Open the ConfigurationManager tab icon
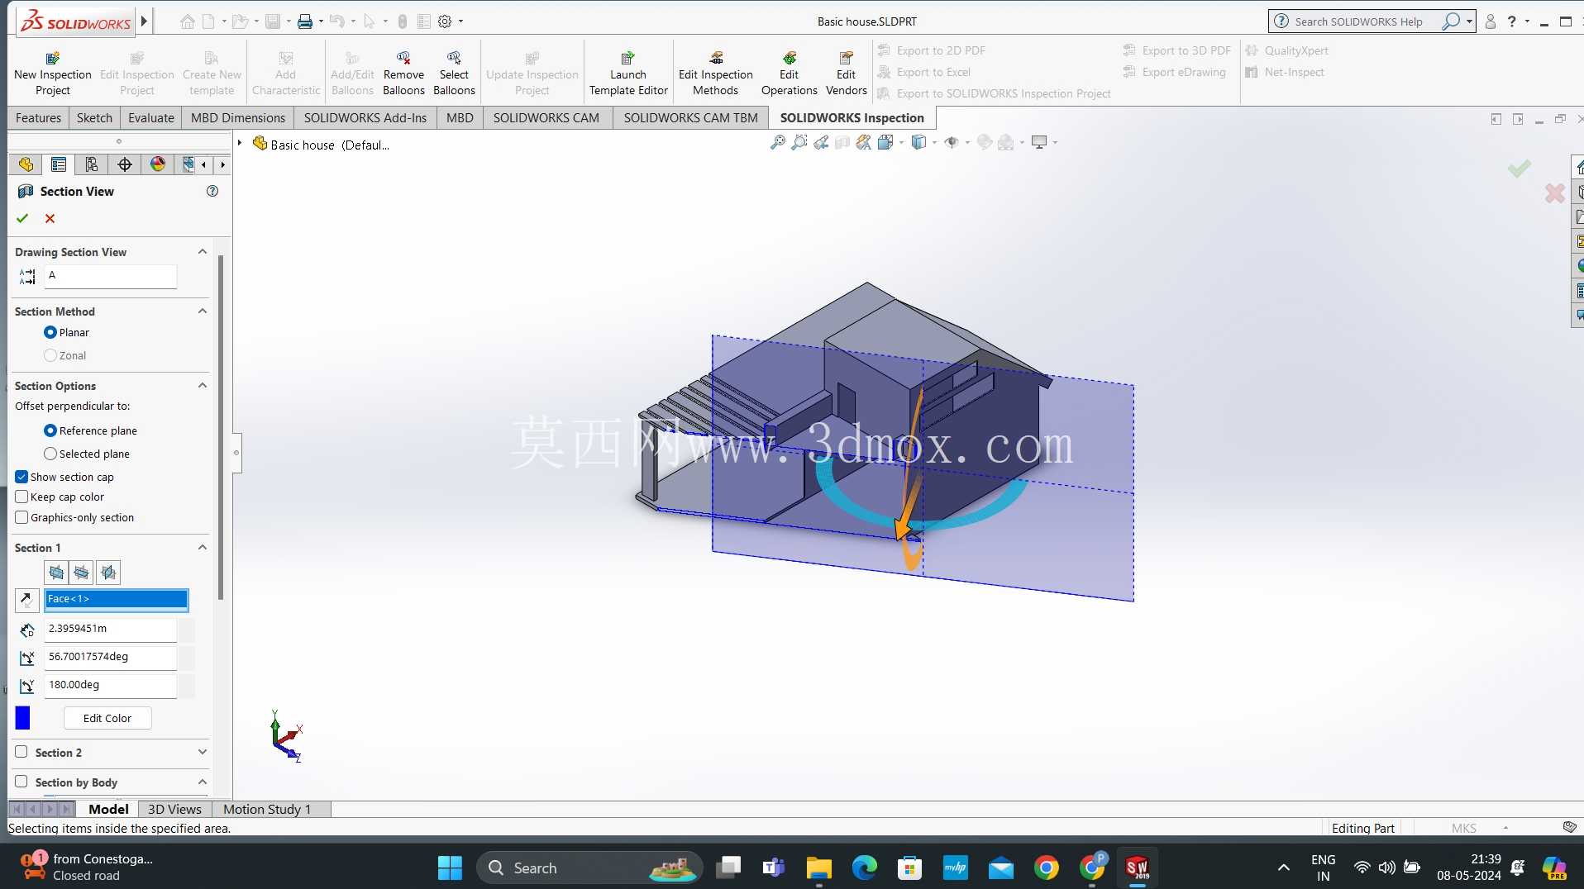Viewport: 1584px width, 889px height. coord(92,164)
